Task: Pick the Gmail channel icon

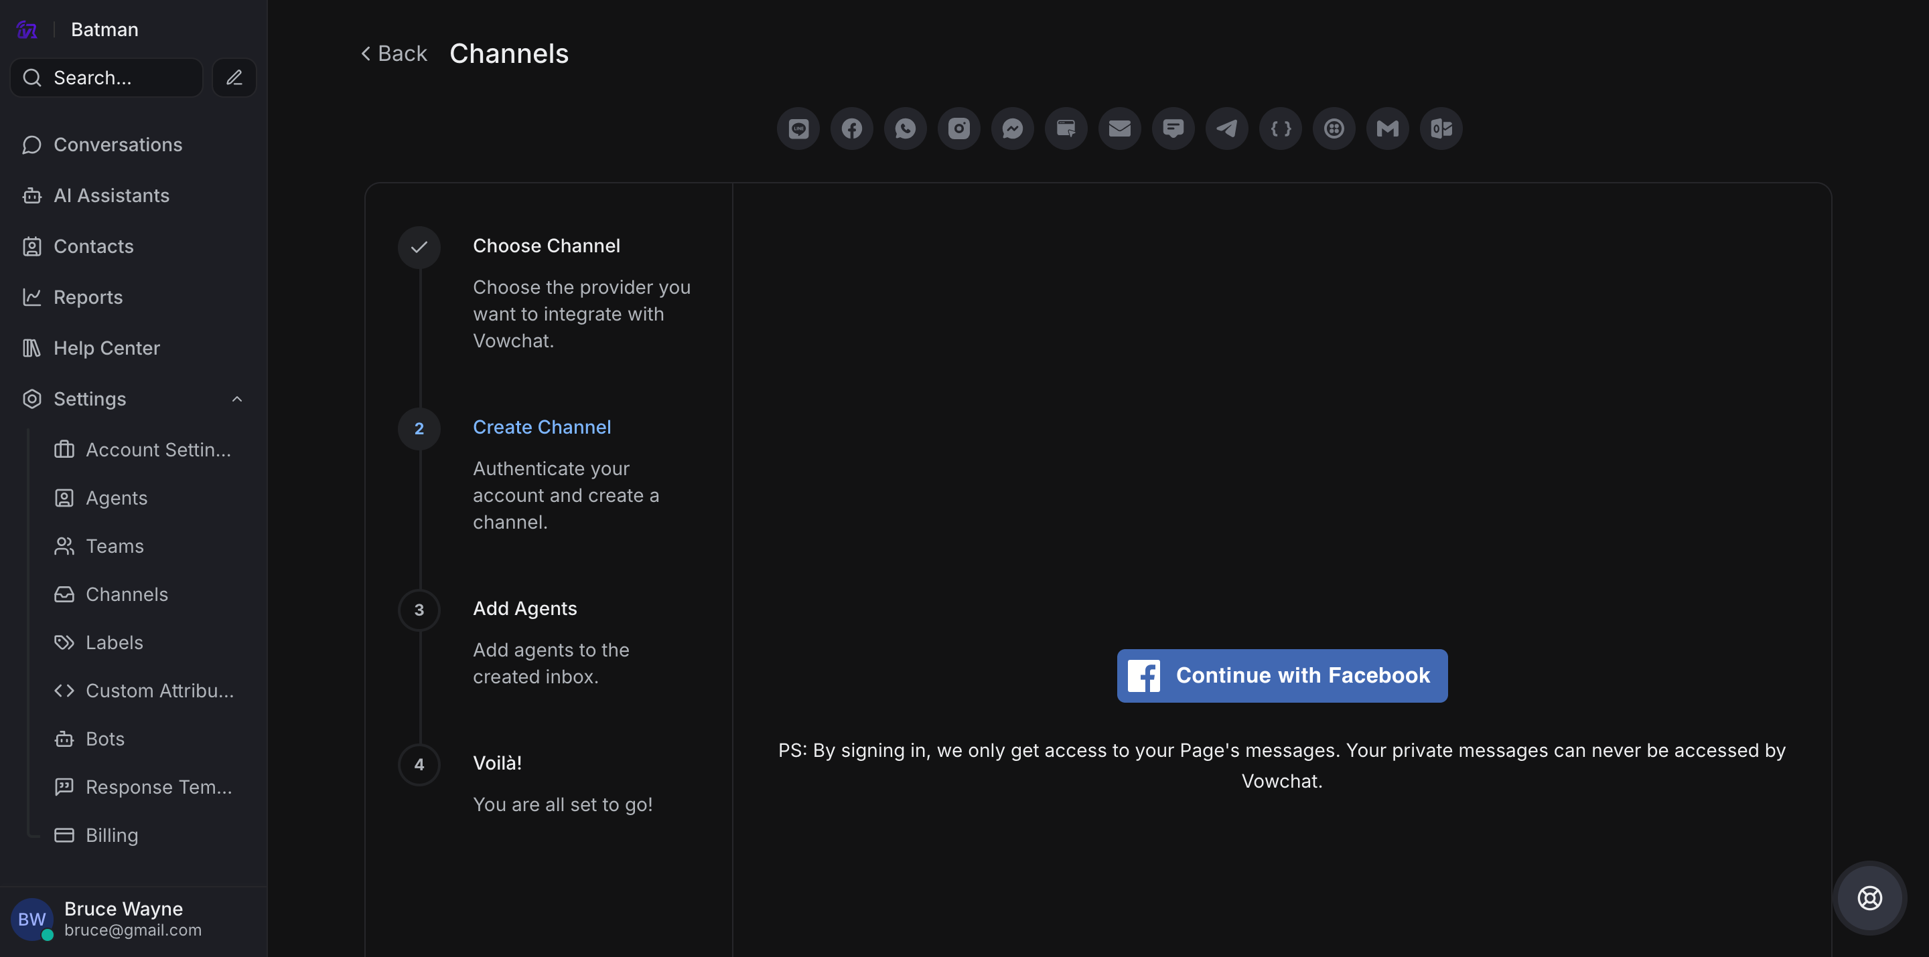Action: pos(1388,128)
